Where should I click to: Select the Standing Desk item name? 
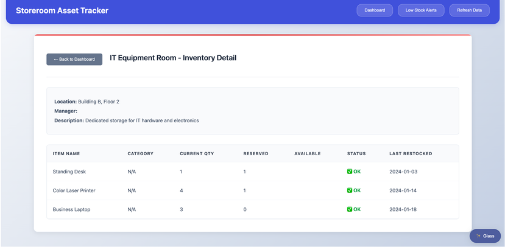point(69,172)
